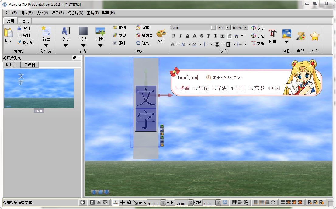Screen dimensions: 336x209
Task: Click the 格式刷 format painter icon
Action: coord(25,42)
